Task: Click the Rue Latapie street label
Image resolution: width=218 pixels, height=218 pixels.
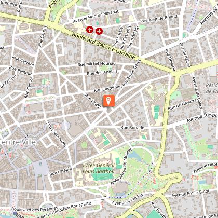Action: click(61, 171)
